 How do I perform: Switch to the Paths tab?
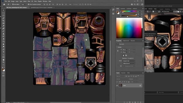(x=128, y=73)
